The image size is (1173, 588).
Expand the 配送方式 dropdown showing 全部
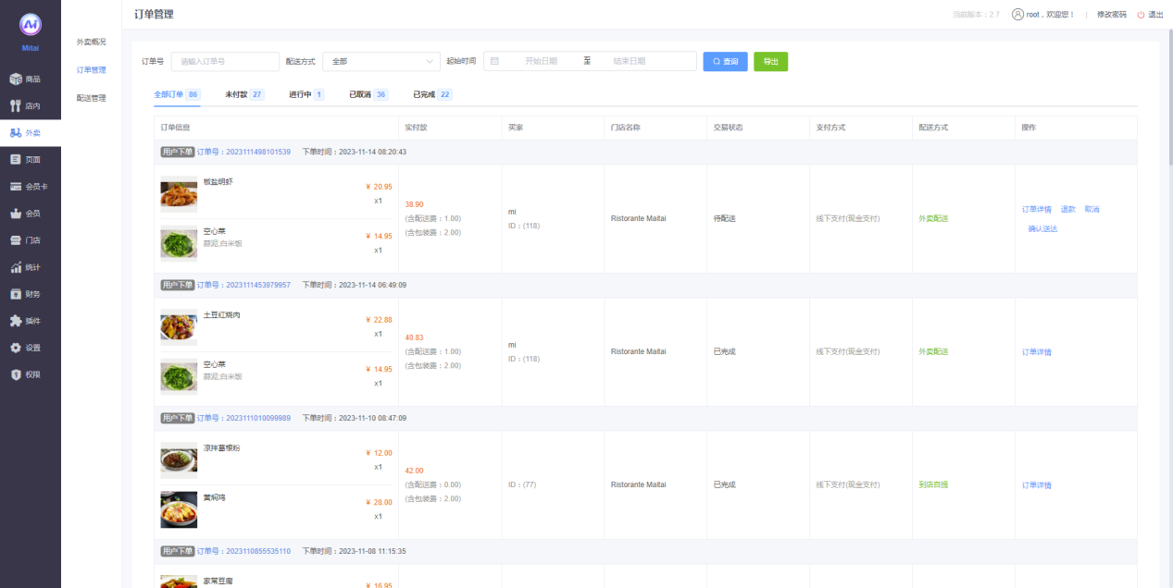[x=381, y=61]
